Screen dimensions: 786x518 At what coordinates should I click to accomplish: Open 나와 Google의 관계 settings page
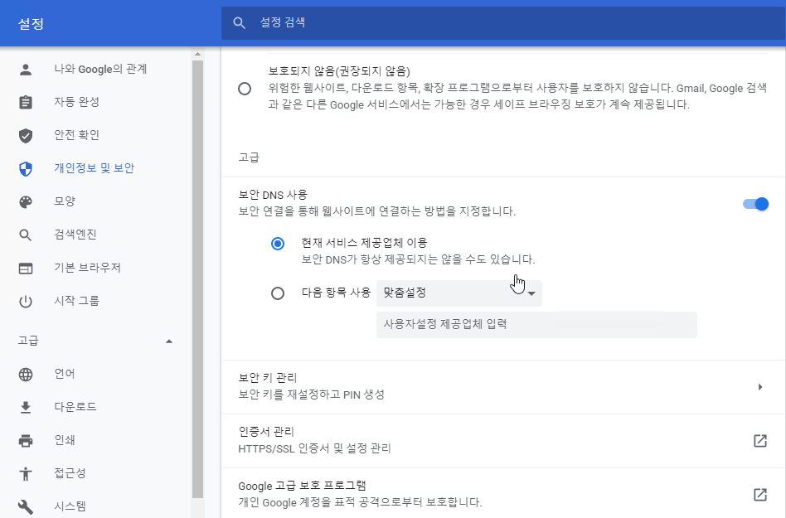(100, 69)
